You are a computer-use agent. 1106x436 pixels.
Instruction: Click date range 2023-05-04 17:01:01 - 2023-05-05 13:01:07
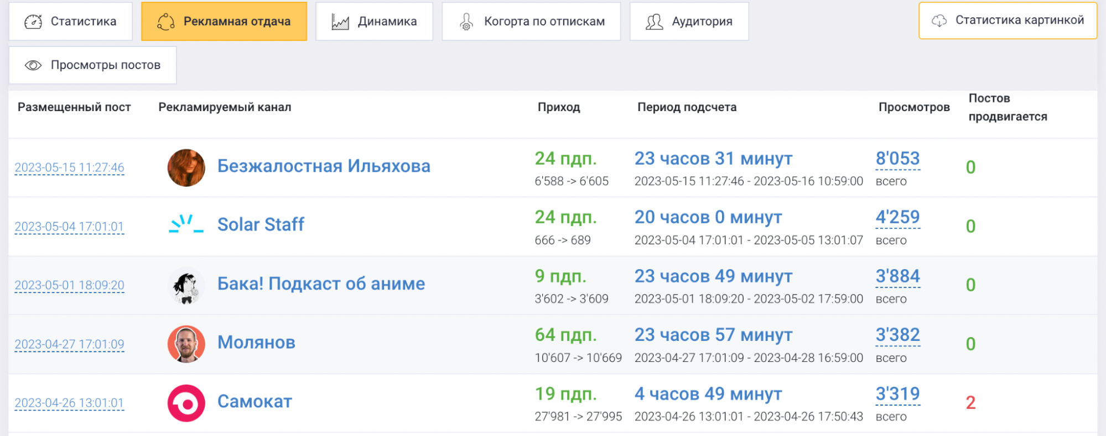tap(749, 240)
